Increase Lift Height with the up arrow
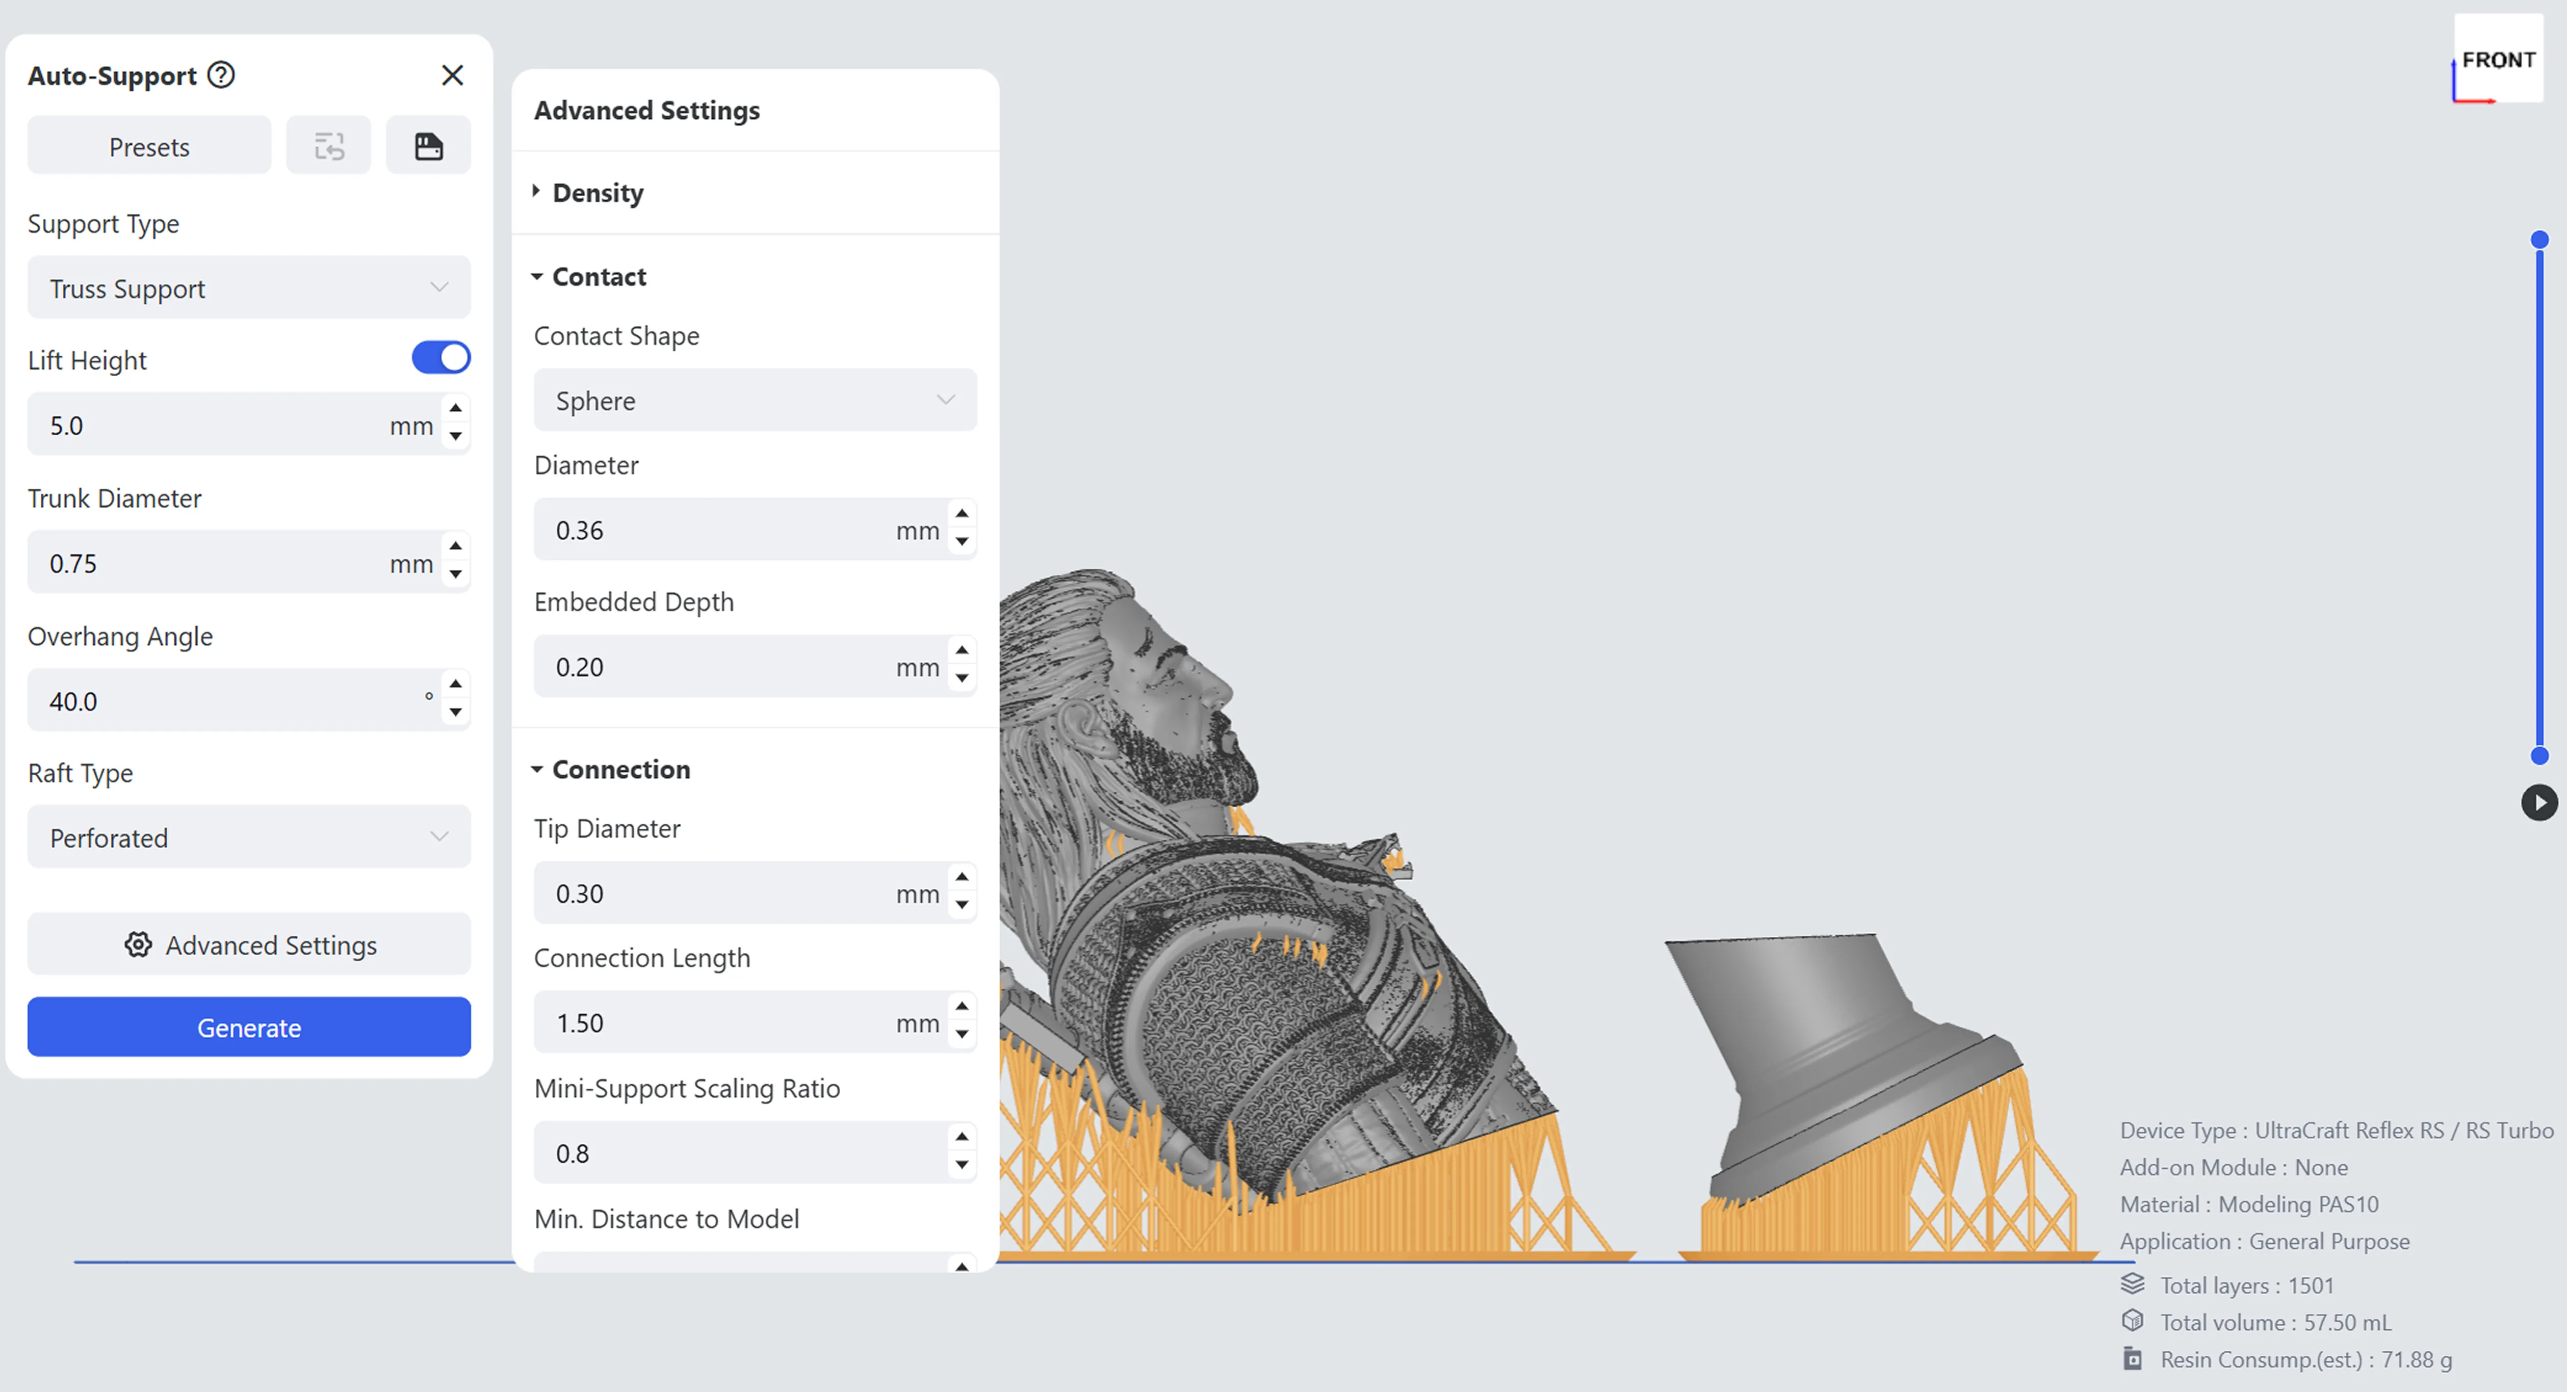The image size is (2567, 1392). (x=455, y=409)
